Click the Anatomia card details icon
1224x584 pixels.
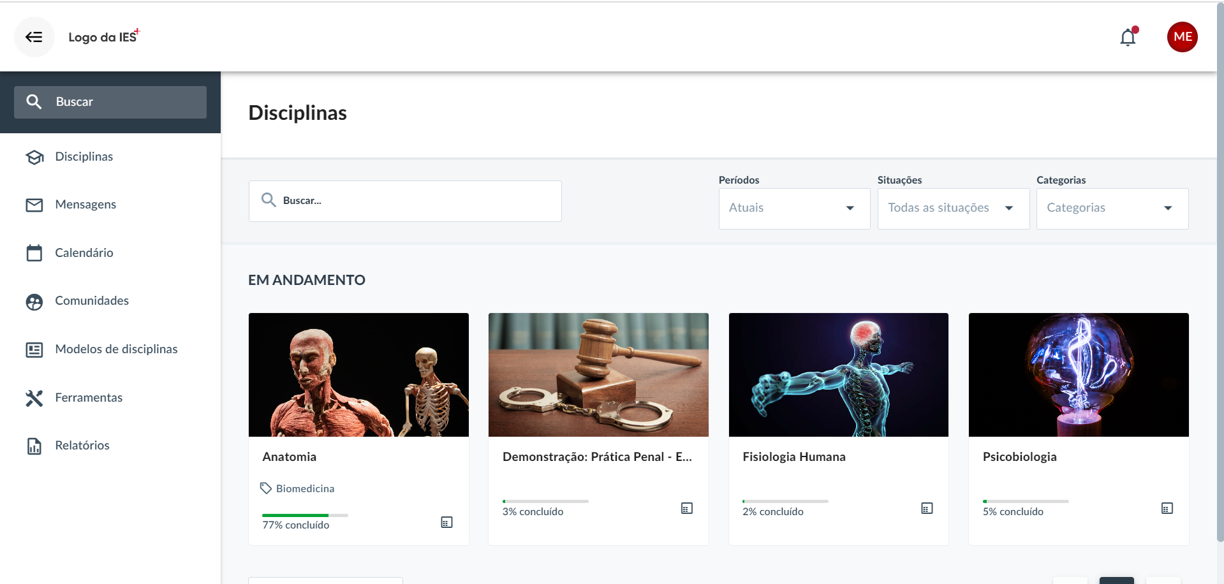446,522
